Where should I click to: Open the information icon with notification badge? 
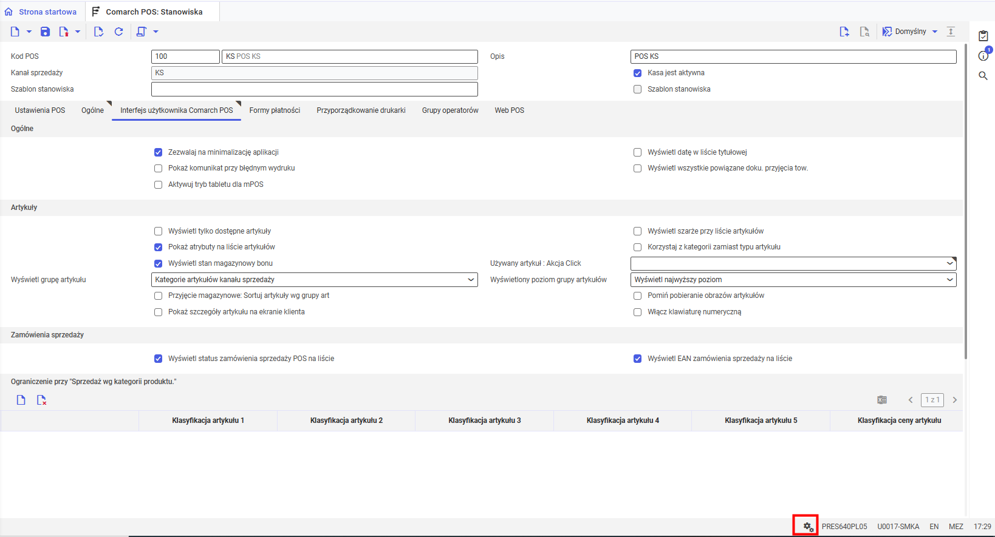[x=983, y=55]
